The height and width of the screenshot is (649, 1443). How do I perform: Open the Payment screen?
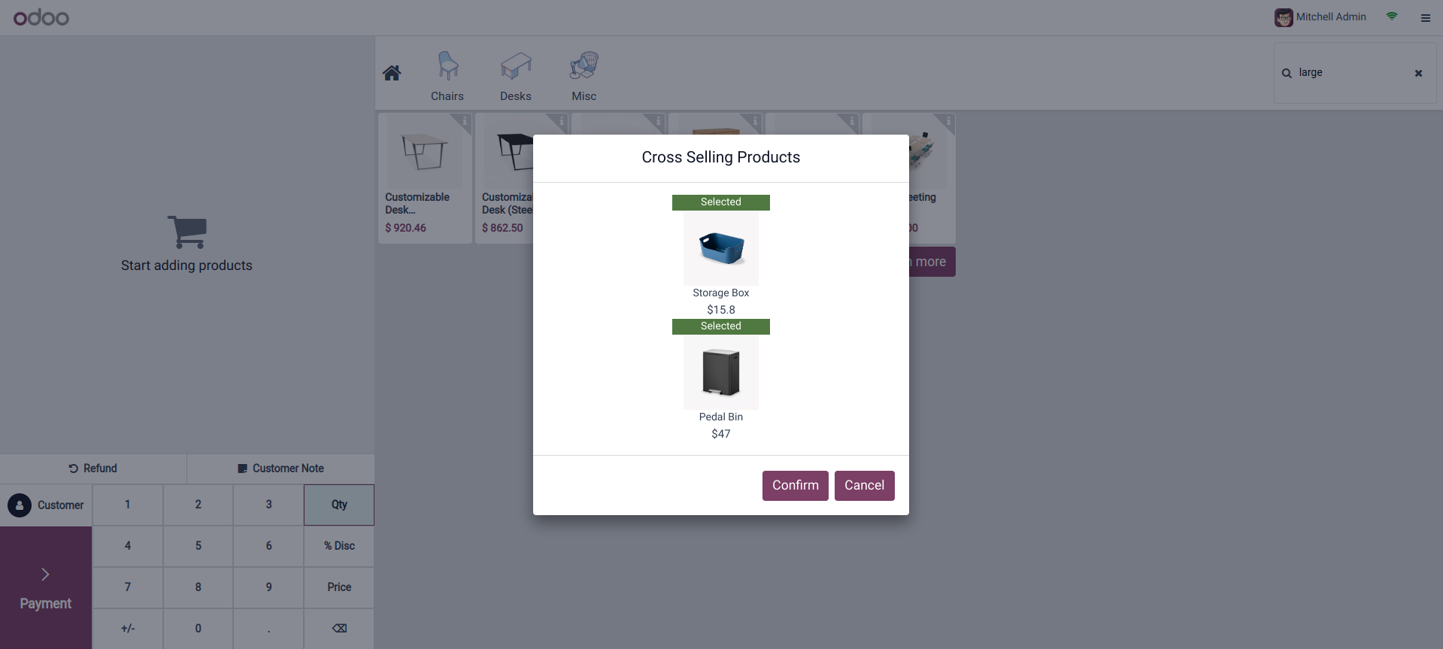46,587
